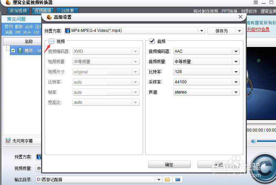
Task: Open the 视频编码器 XVID dropdown
Action: point(106,51)
